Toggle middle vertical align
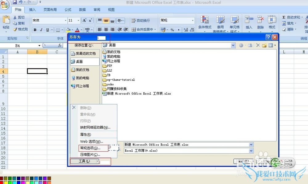The image size is (308, 184). point(106,20)
